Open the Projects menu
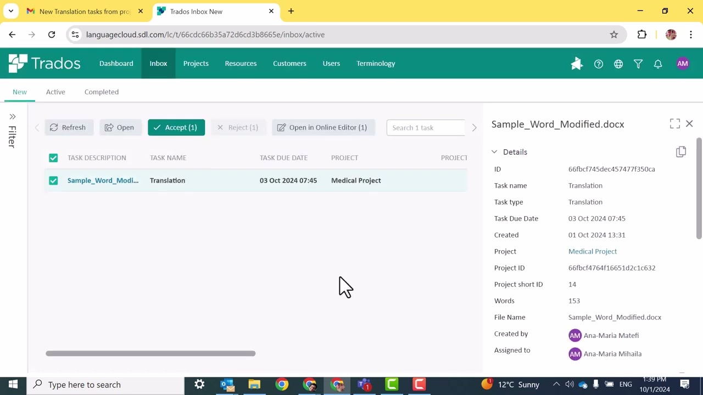 coord(196,64)
